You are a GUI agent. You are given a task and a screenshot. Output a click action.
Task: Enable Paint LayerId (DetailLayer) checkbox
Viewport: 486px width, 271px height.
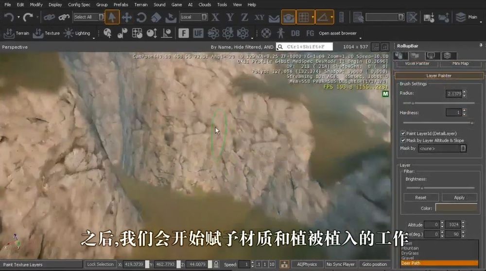coord(403,133)
